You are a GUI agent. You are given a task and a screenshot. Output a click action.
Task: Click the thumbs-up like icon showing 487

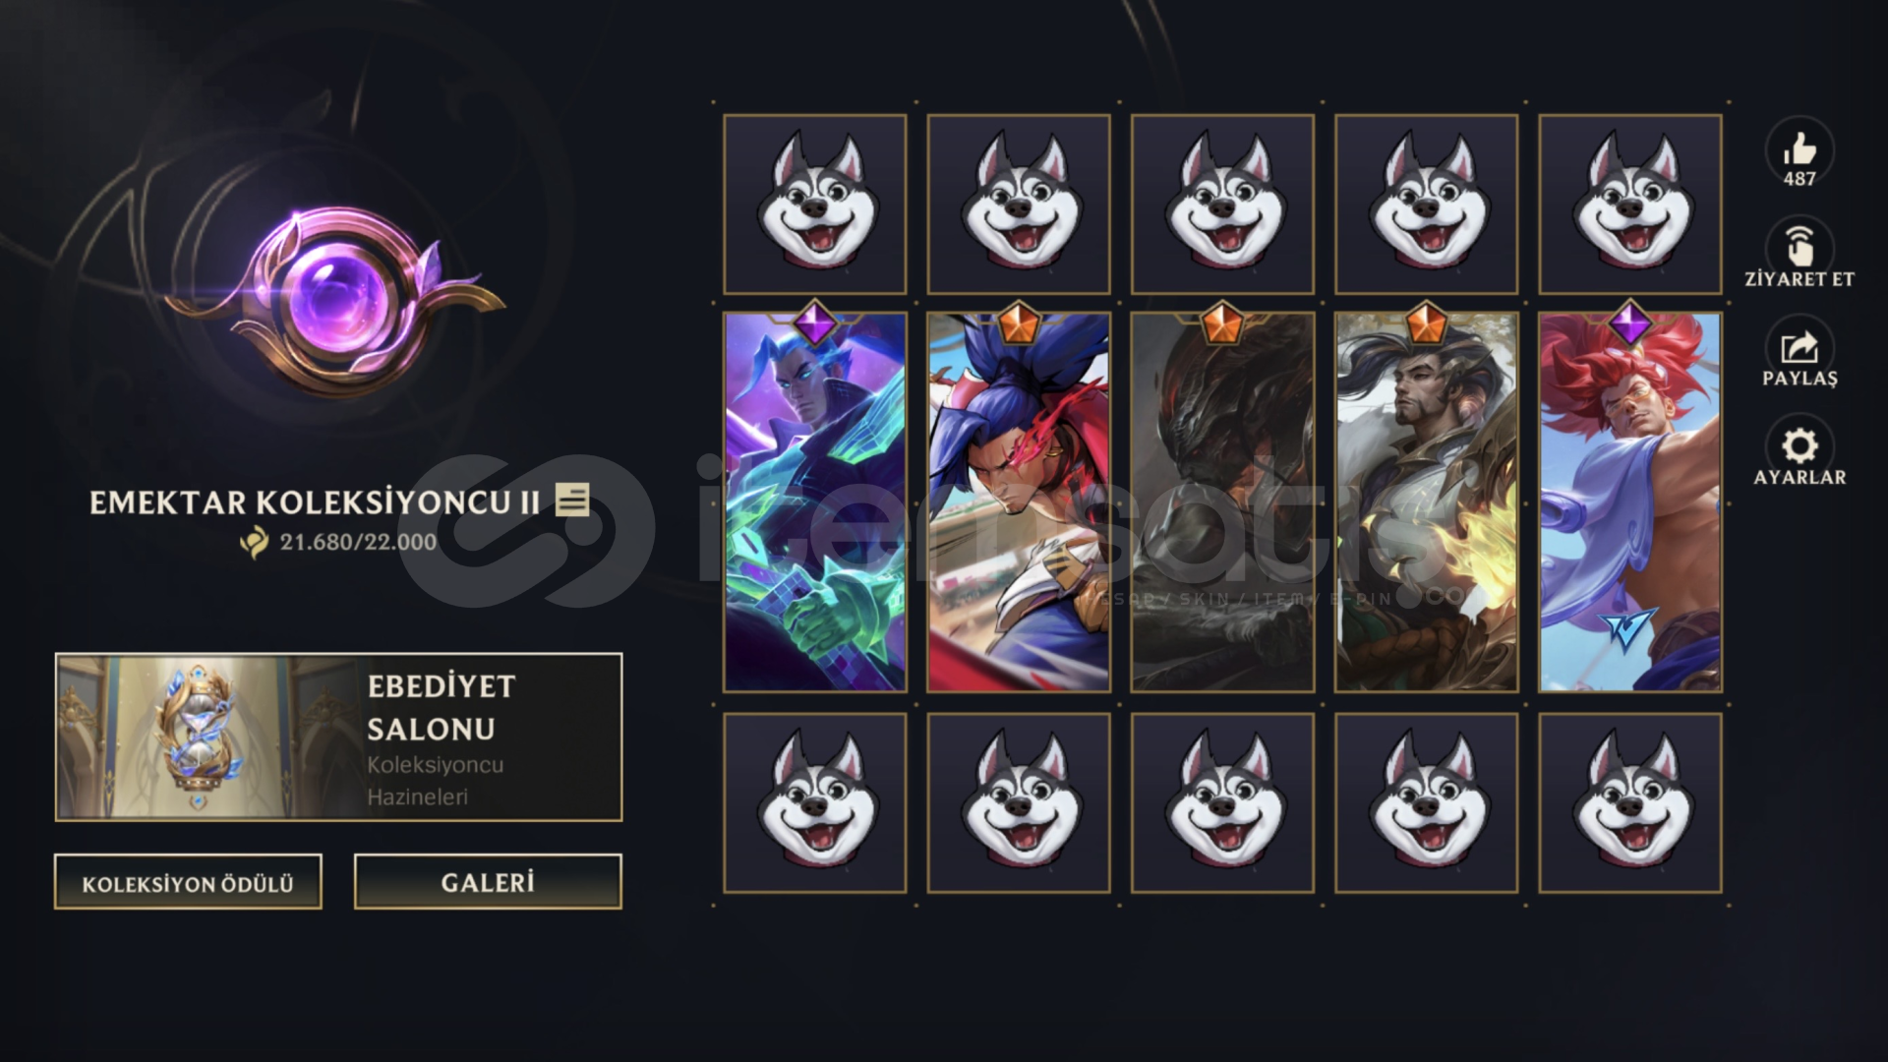click(1799, 150)
